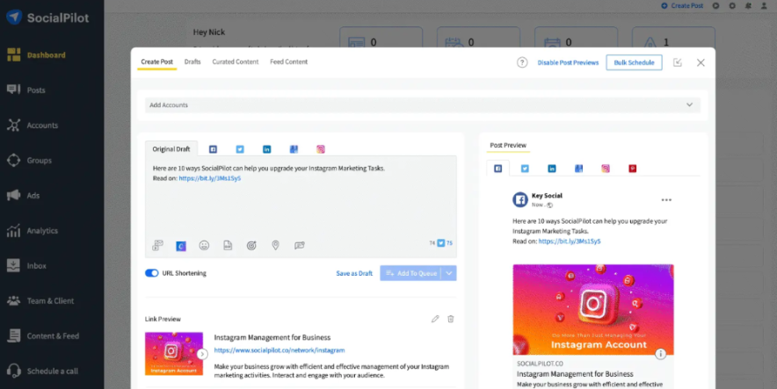777x389 pixels.
Task: Switch editor to Instagram draft tab
Action: (x=321, y=149)
